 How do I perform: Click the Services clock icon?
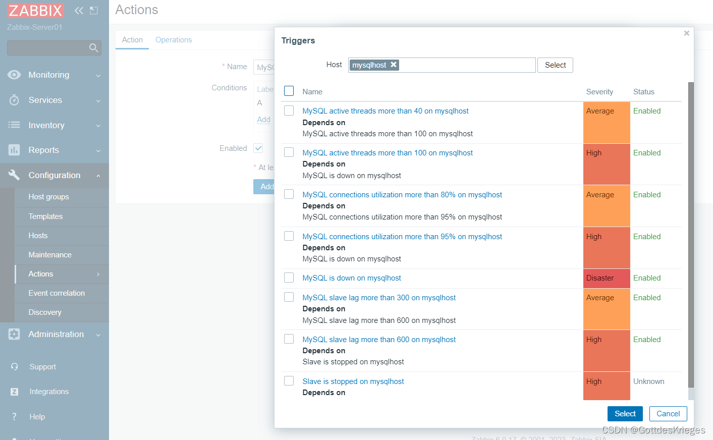tap(14, 100)
